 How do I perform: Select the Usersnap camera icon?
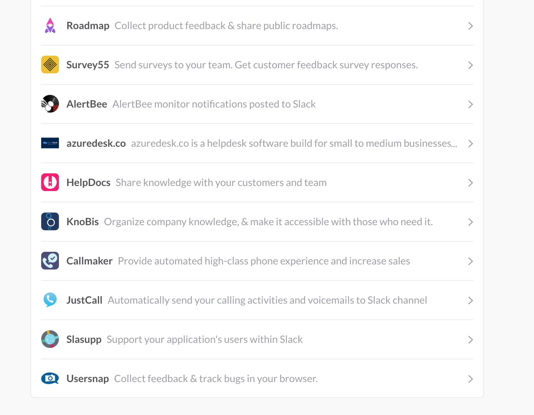point(50,378)
